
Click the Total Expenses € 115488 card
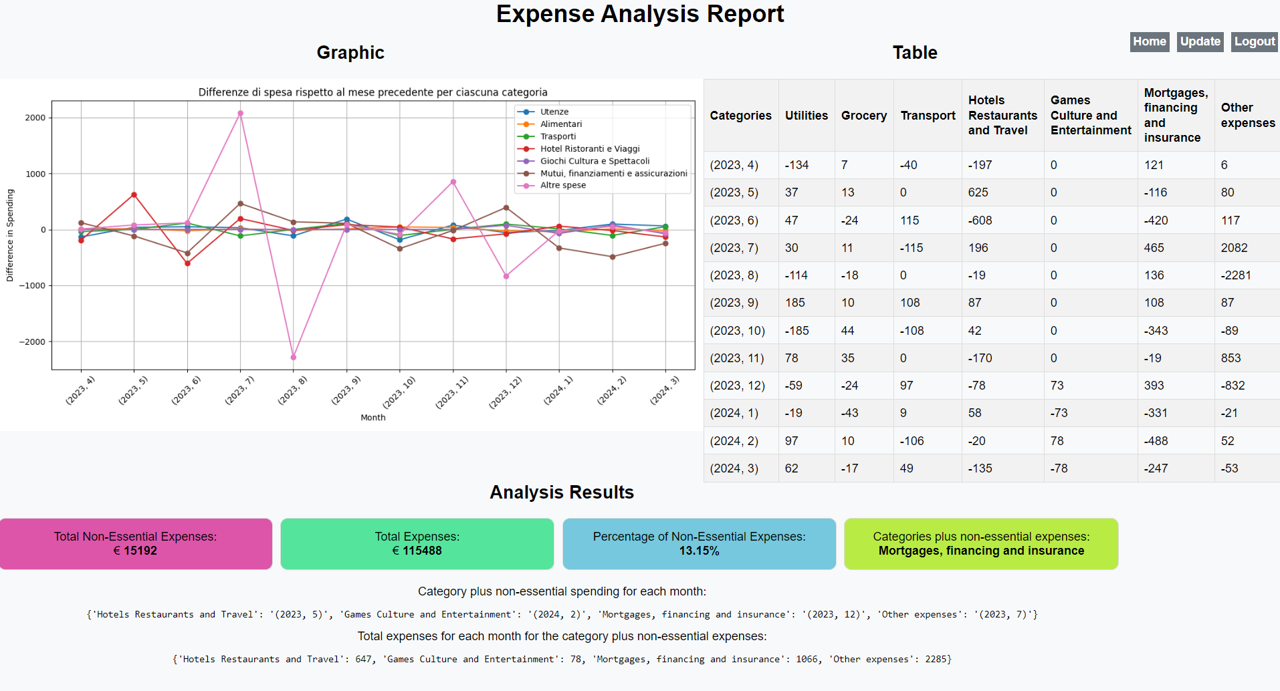point(417,544)
